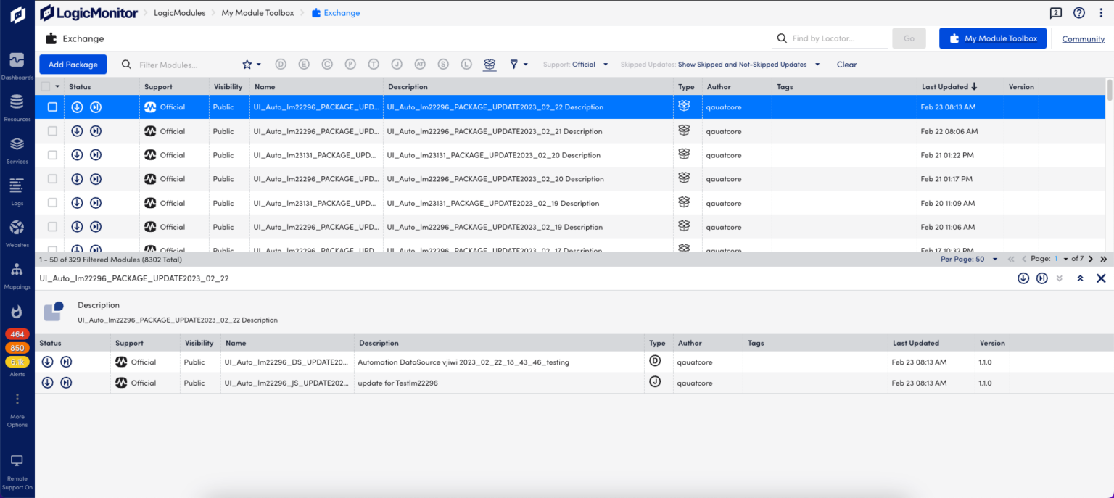Open the Per Page: 50 dropdown
1114x498 pixels.
969,259
